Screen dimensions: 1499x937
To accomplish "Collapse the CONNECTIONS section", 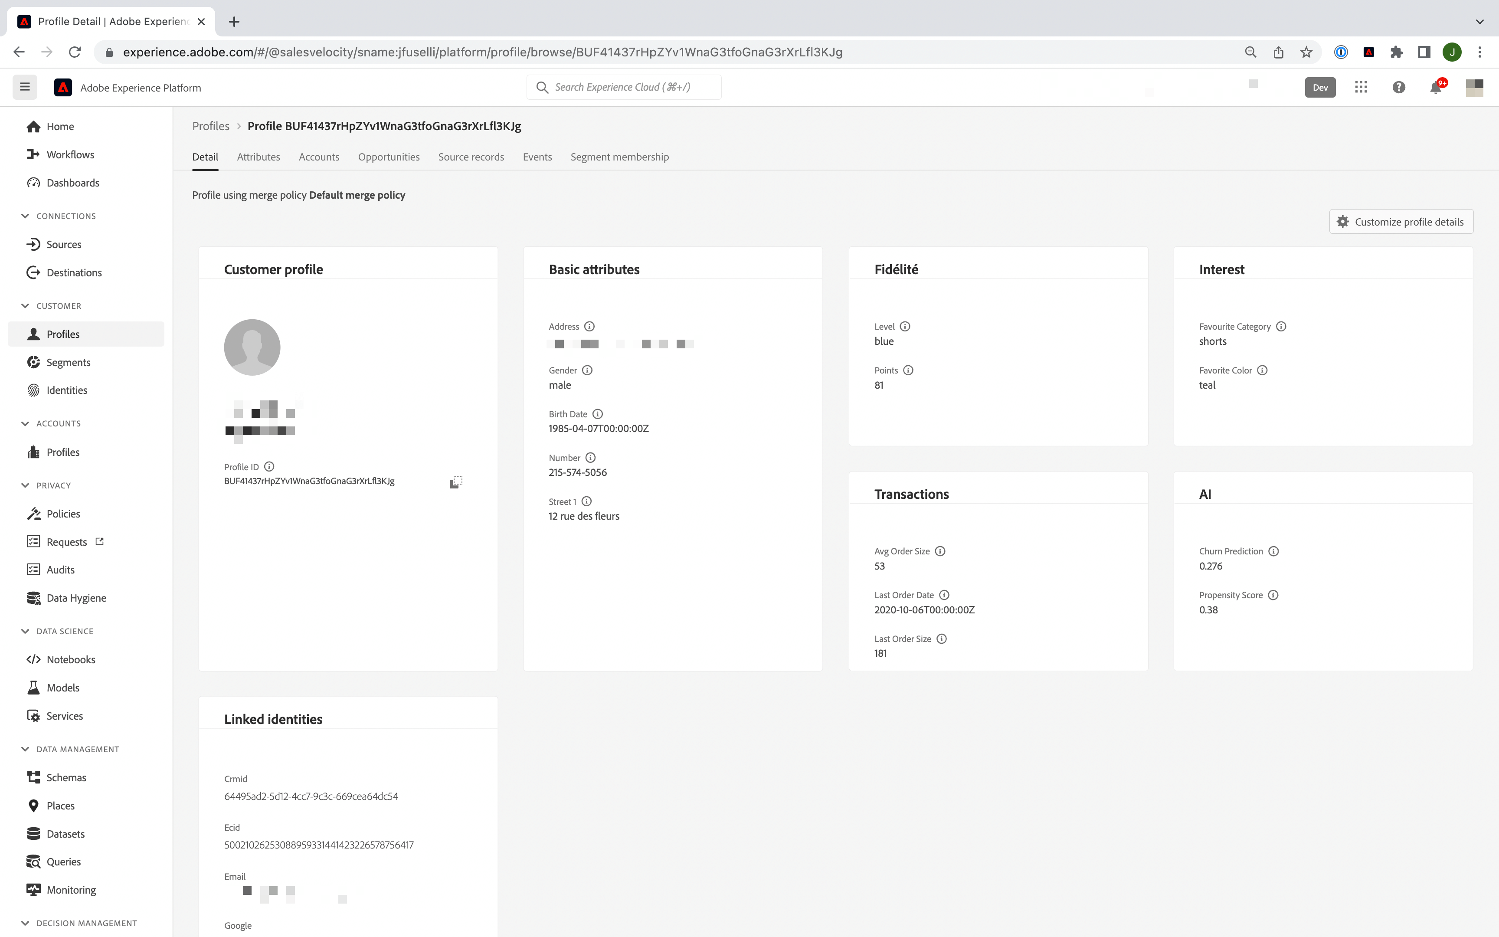I will coord(25,216).
